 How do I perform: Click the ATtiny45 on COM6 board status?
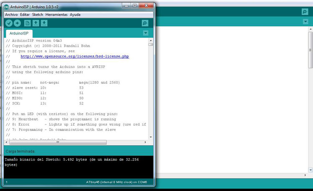(116, 182)
